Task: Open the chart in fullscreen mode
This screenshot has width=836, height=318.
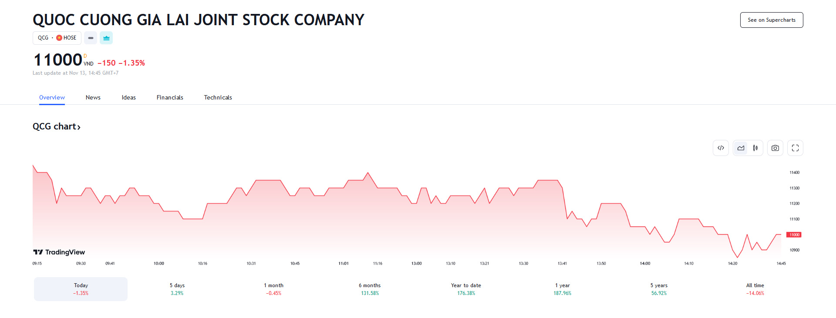Action: (795, 148)
